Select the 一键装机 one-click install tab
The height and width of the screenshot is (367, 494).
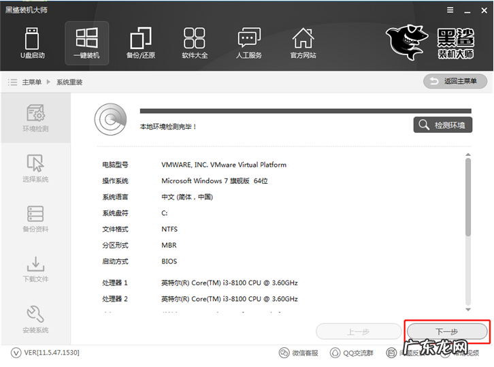pos(87,43)
